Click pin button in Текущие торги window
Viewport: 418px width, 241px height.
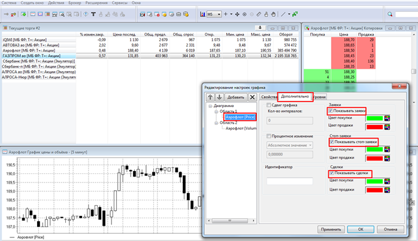coord(260,28)
